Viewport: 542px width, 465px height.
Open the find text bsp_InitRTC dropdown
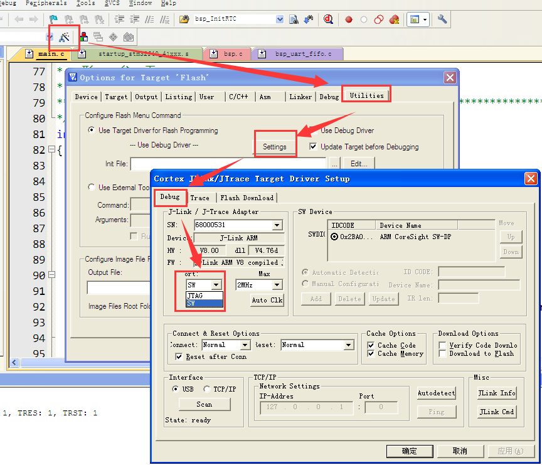click(x=280, y=19)
